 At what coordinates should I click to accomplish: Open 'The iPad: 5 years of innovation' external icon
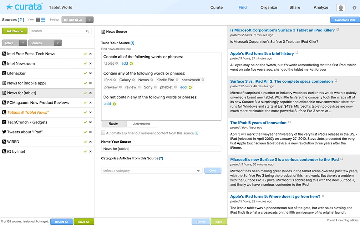(289, 122)
